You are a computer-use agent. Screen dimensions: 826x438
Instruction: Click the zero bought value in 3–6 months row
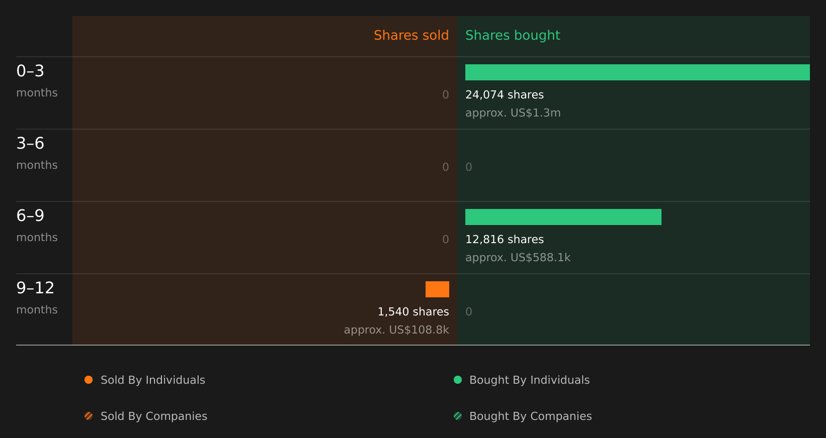[469, 167]
